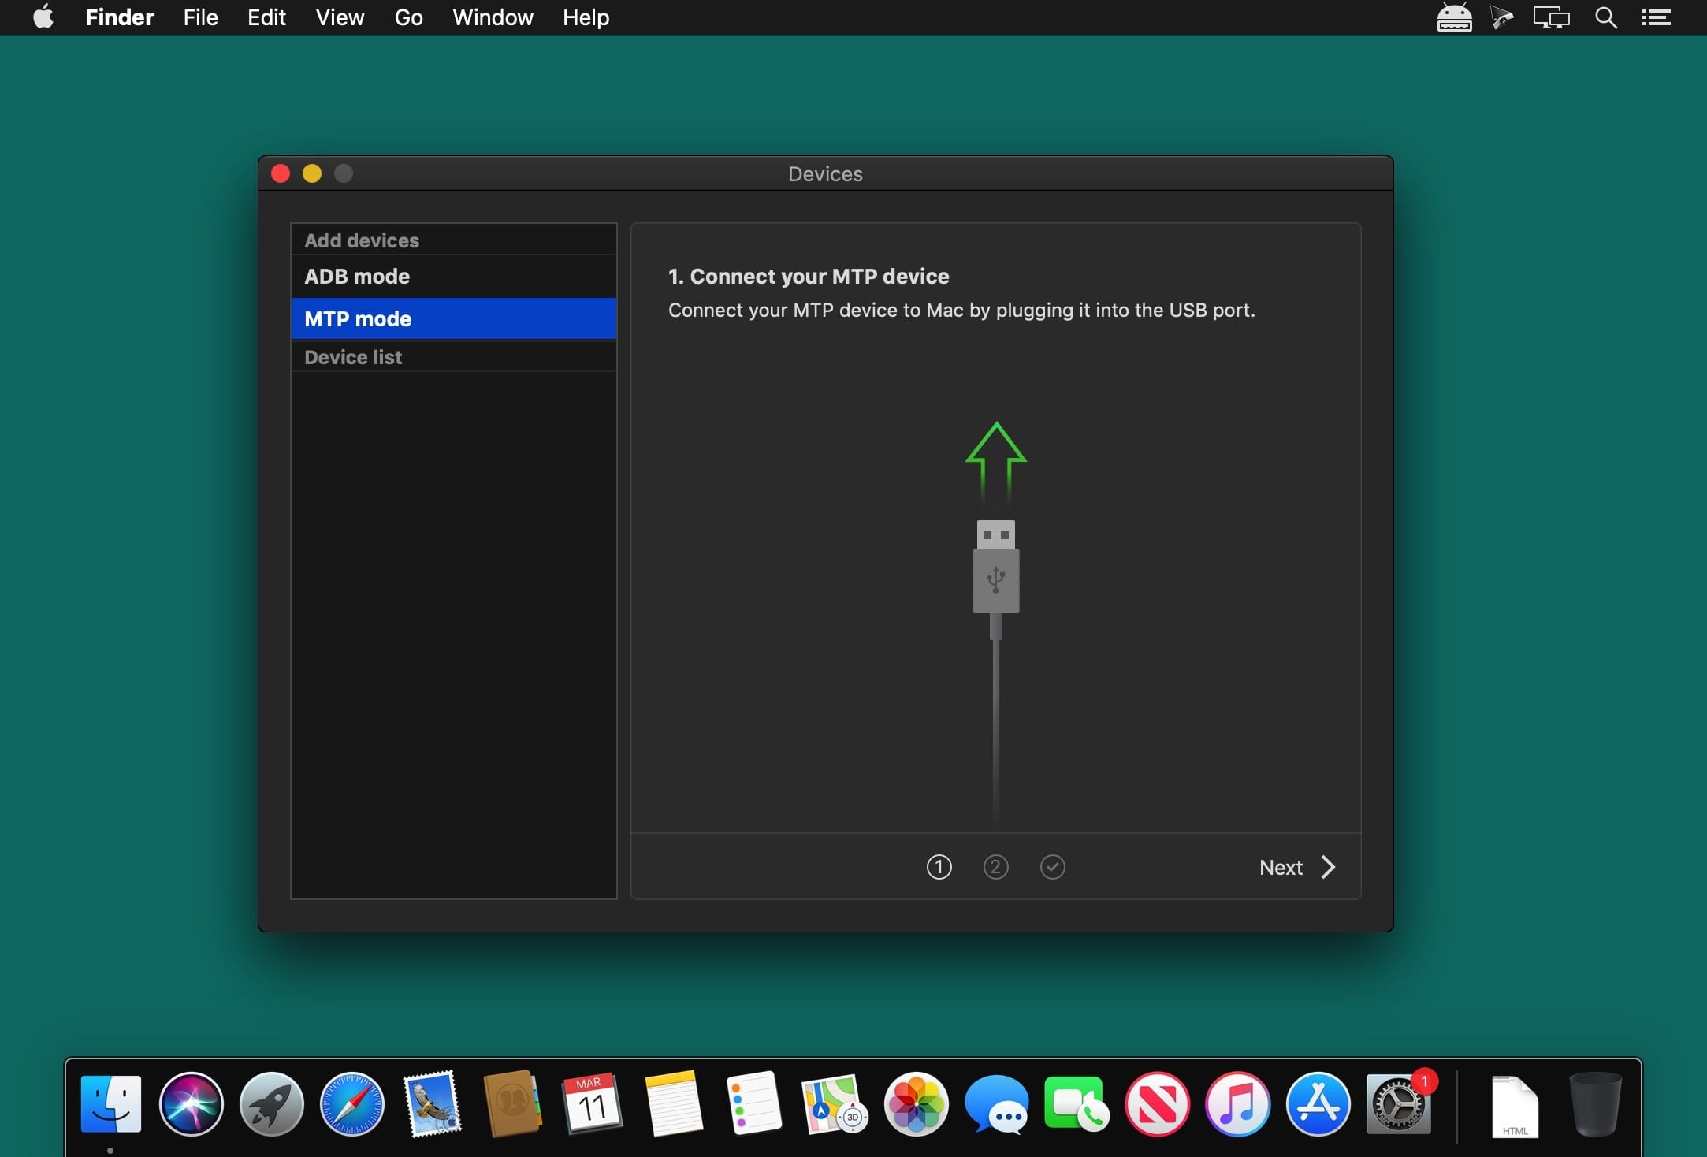Open System Preferences gear icon
The height and width of the screenshot is (1157, 1707).
click(1398, 1104)
